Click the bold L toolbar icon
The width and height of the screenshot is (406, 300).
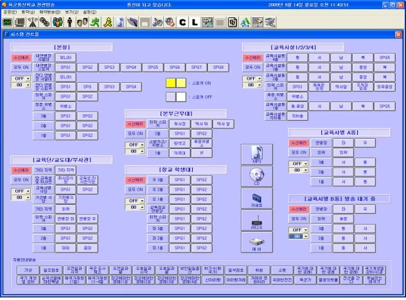(x=195, y=22)
